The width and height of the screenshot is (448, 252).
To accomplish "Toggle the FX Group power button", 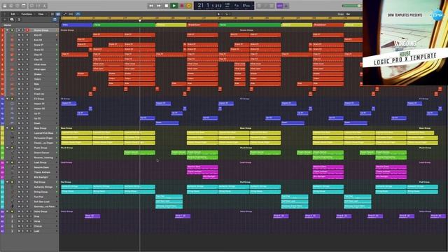I will [x=12, y=99].
